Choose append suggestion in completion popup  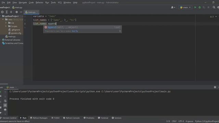tap(82, 27)
